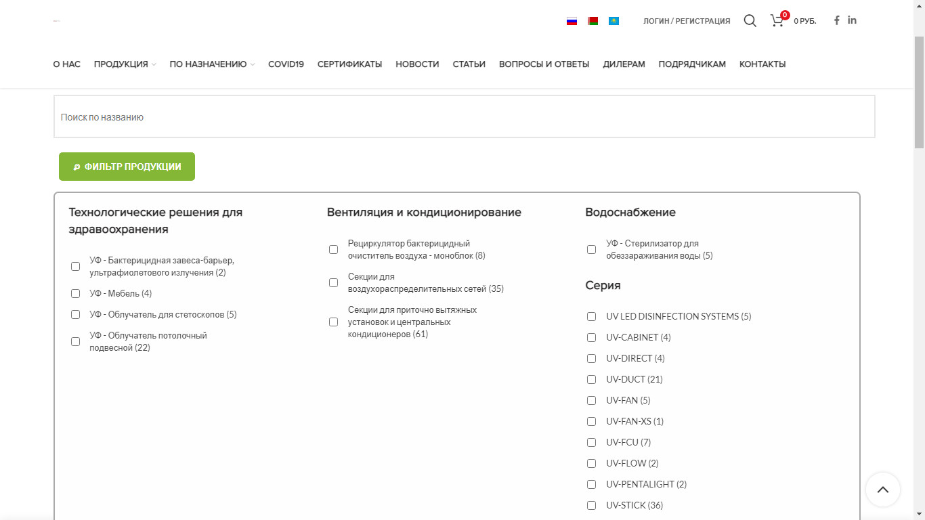
Task: Open the shopping cart icon
Action: pos(777,21)
